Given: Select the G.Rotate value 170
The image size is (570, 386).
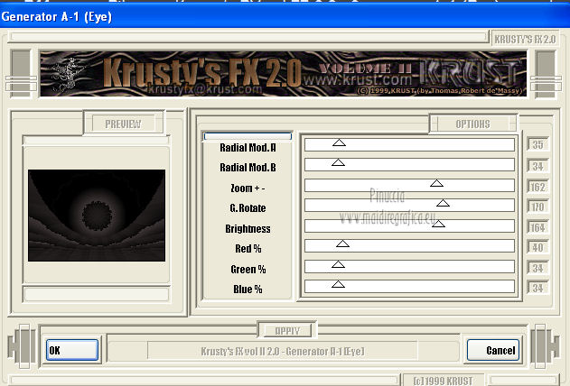Looking at the screenshot, I should (537, 207).
